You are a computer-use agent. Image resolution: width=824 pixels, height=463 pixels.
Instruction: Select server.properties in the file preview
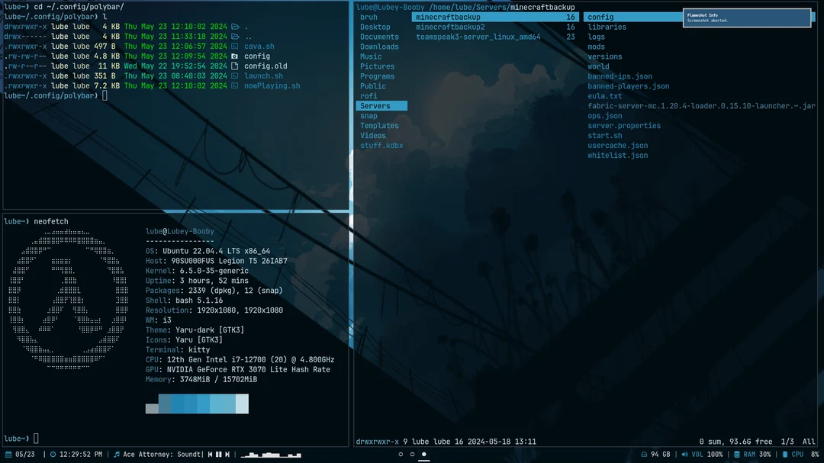tap(623, 125)
